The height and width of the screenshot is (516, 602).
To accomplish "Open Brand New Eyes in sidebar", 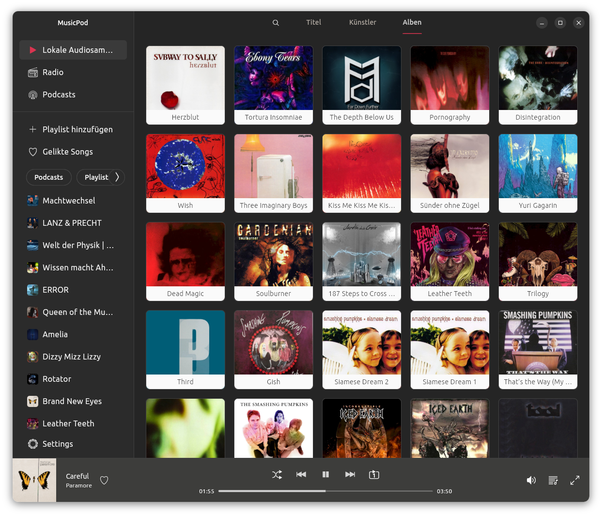I will [x=73, y=401].
